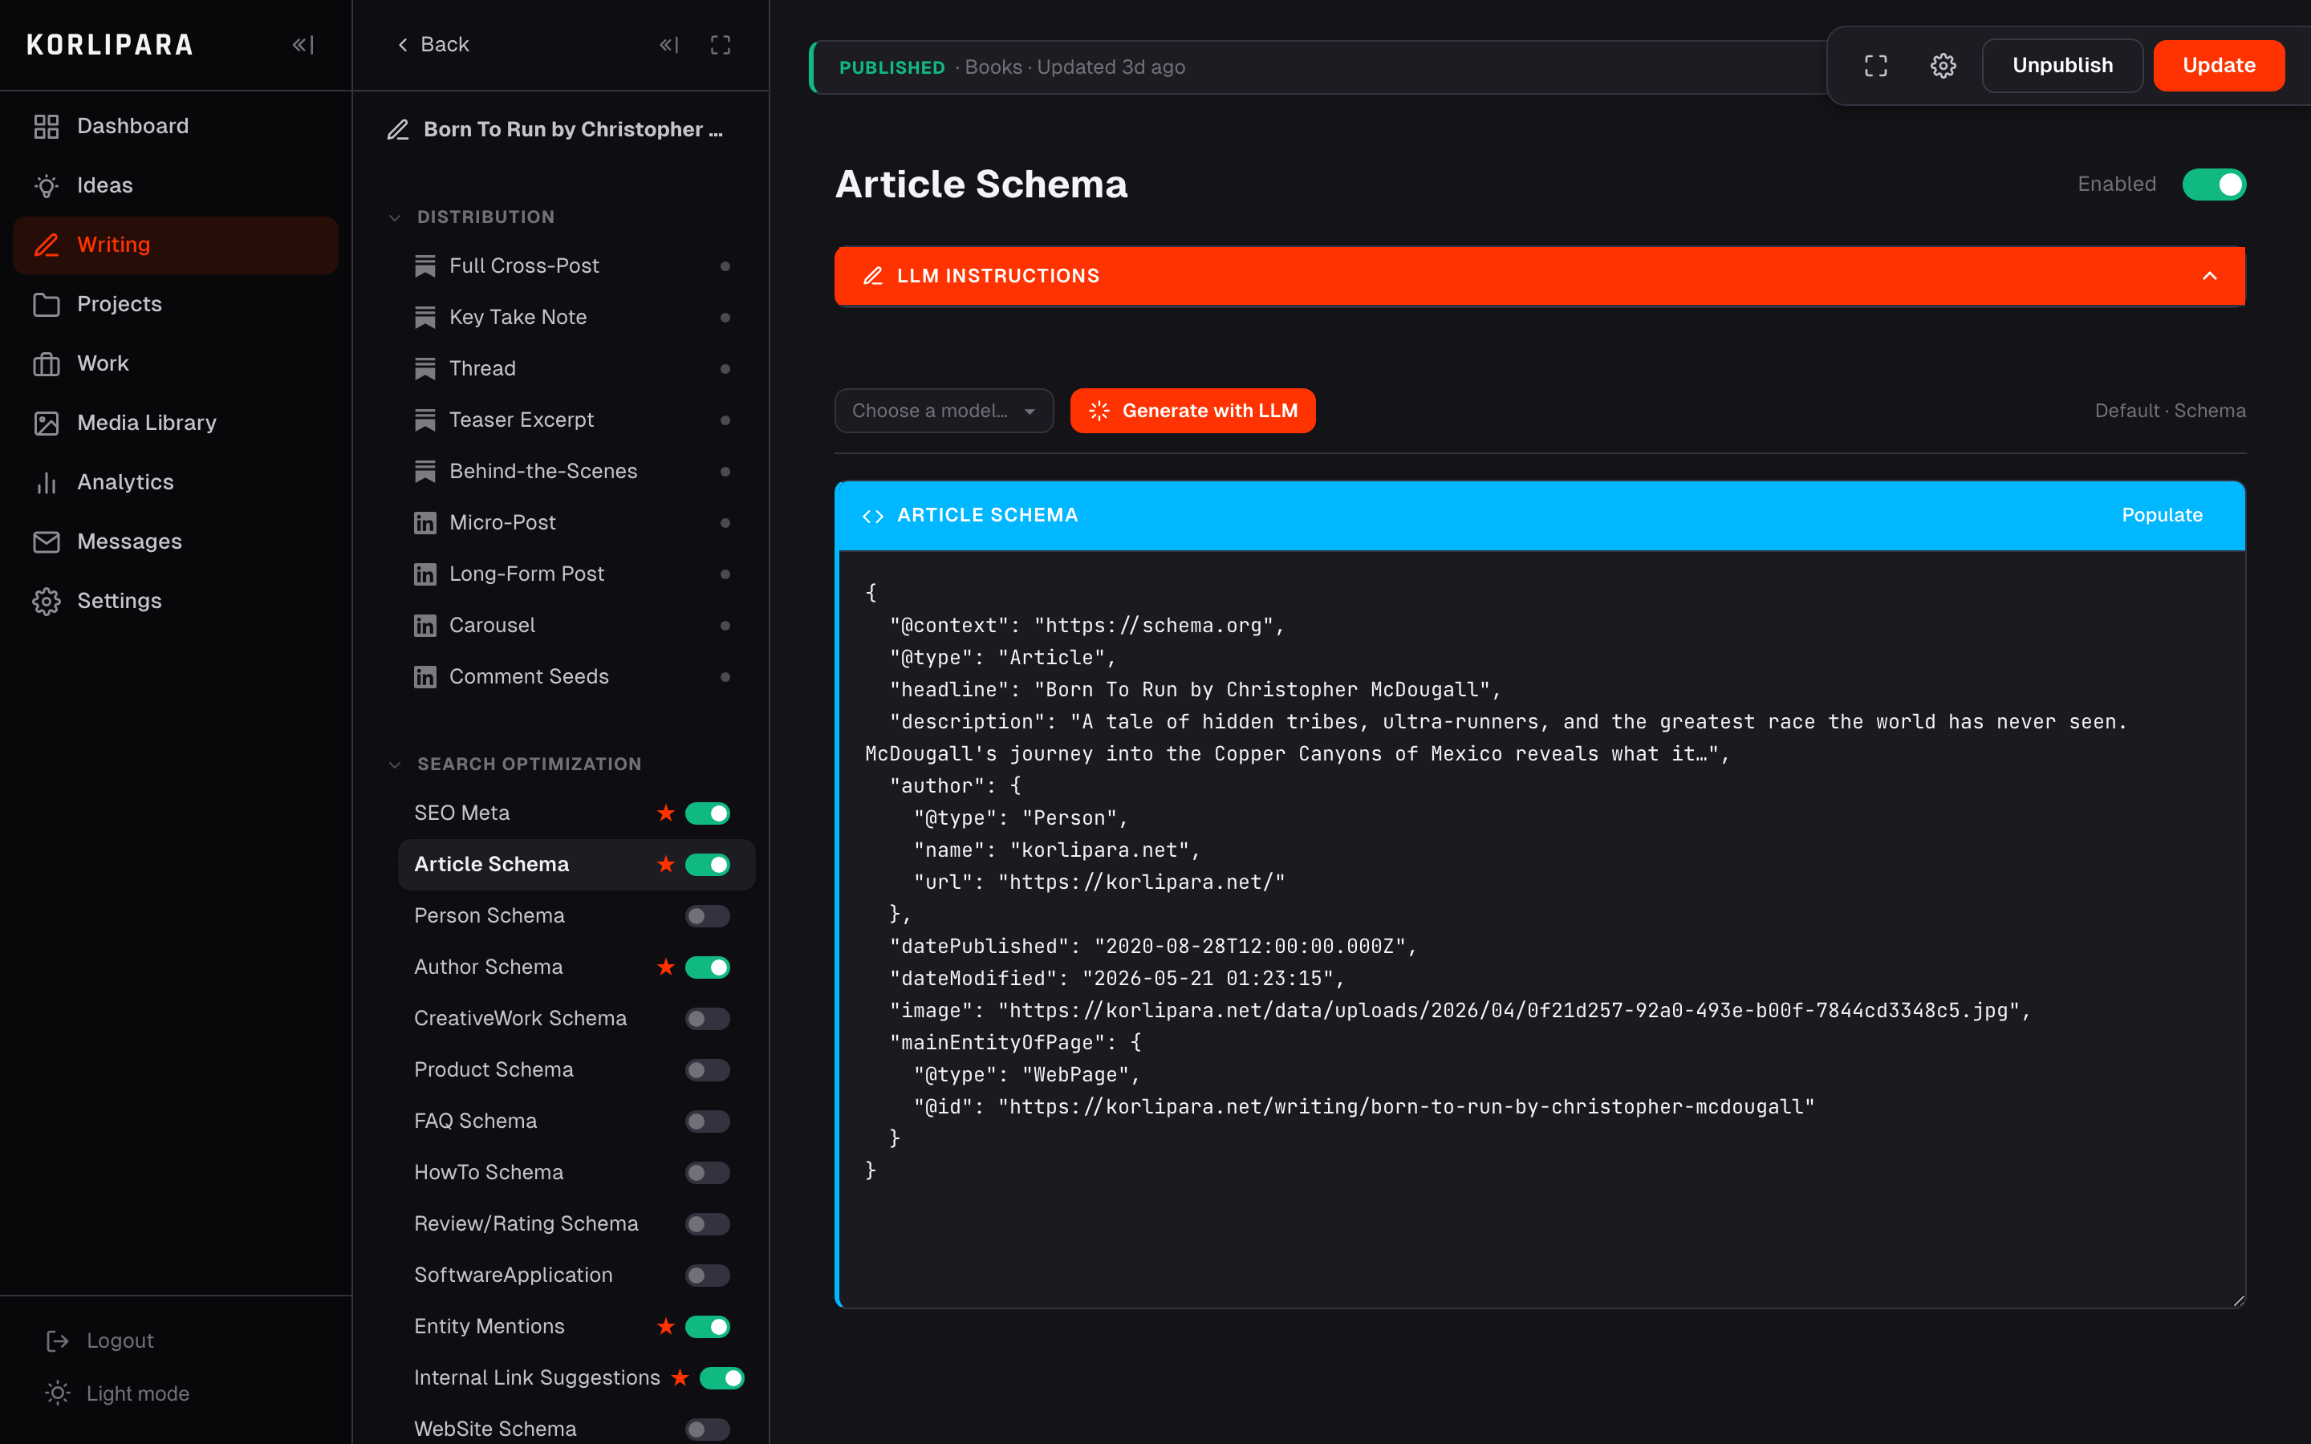Viewport: 2311px width, 1444px height.
Task: Collapse the main Korlipara sidebar
Action: (x=303, y=45)
